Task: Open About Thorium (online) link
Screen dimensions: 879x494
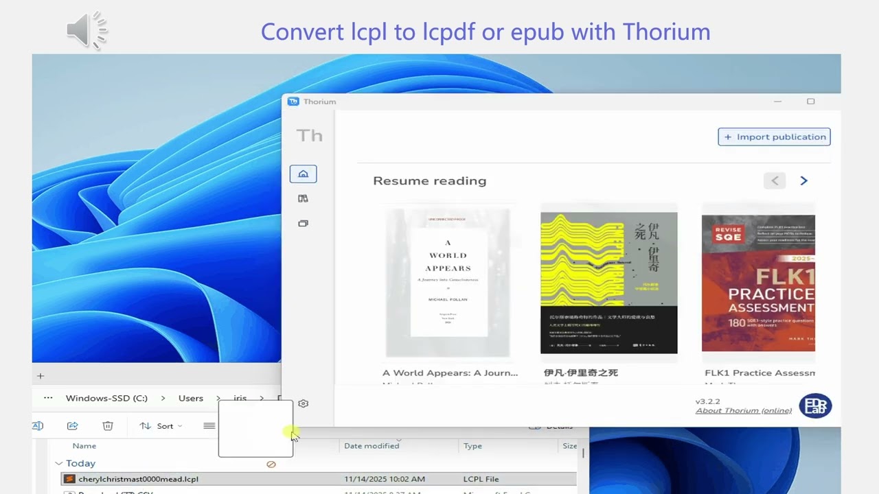Action: coord(743,410)
